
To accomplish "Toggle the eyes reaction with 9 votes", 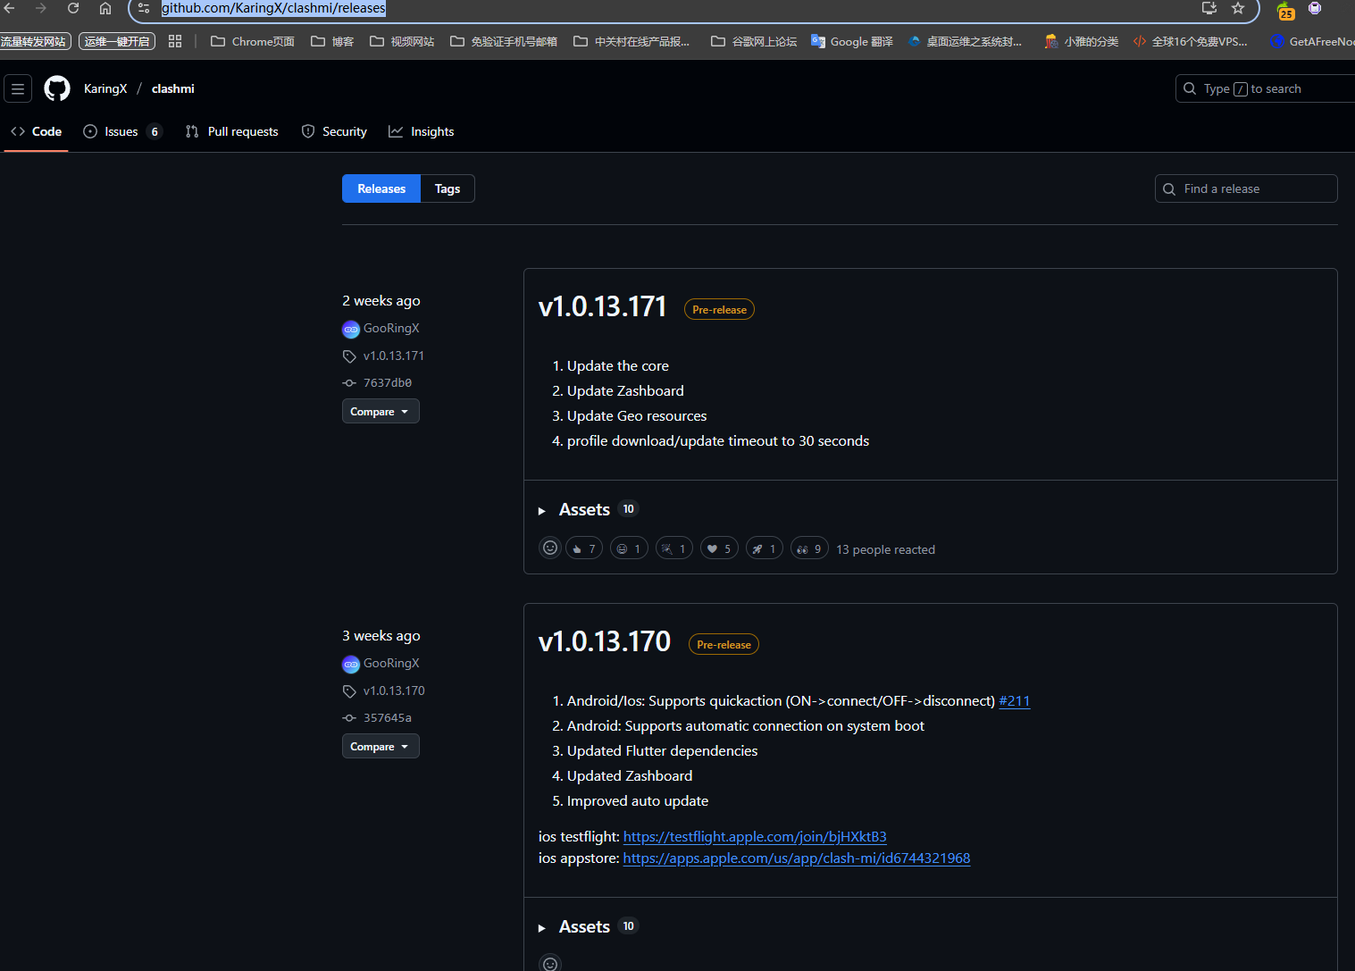I will pyautogui.click(x=809, y=548).
